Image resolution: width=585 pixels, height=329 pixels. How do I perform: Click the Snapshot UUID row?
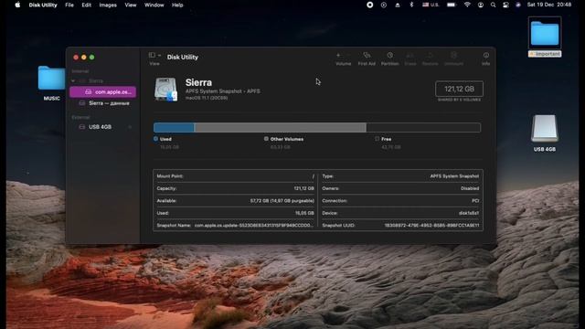tap(400, 226)
